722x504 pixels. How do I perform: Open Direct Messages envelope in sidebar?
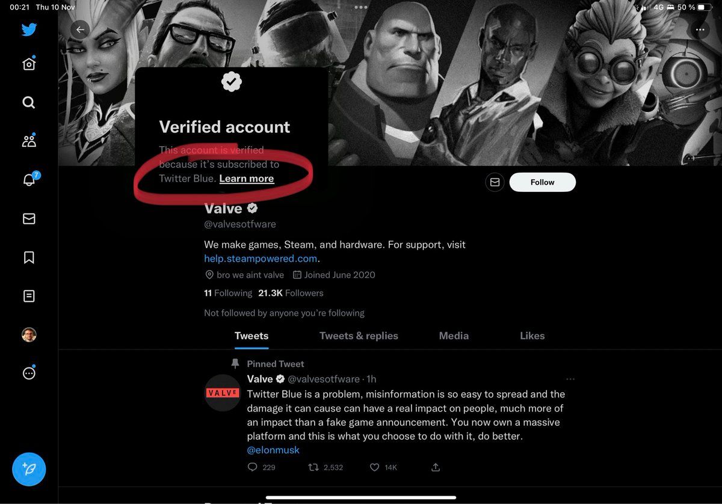[29, 219]
